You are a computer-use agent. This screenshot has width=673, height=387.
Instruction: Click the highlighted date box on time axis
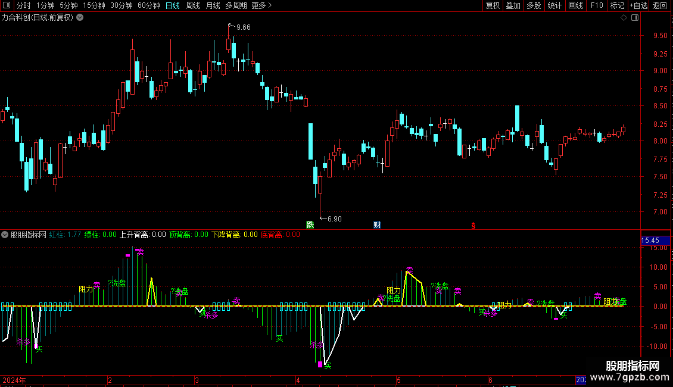(581, 380)
